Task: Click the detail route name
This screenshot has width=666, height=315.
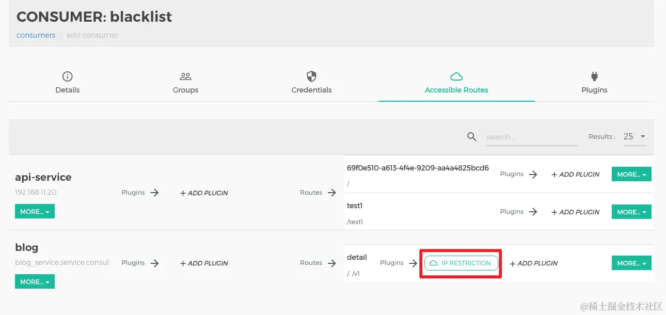Action: pos(357,257)
